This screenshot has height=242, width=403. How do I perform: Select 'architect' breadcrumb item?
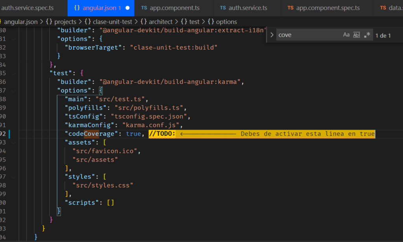tap(160, 22)
